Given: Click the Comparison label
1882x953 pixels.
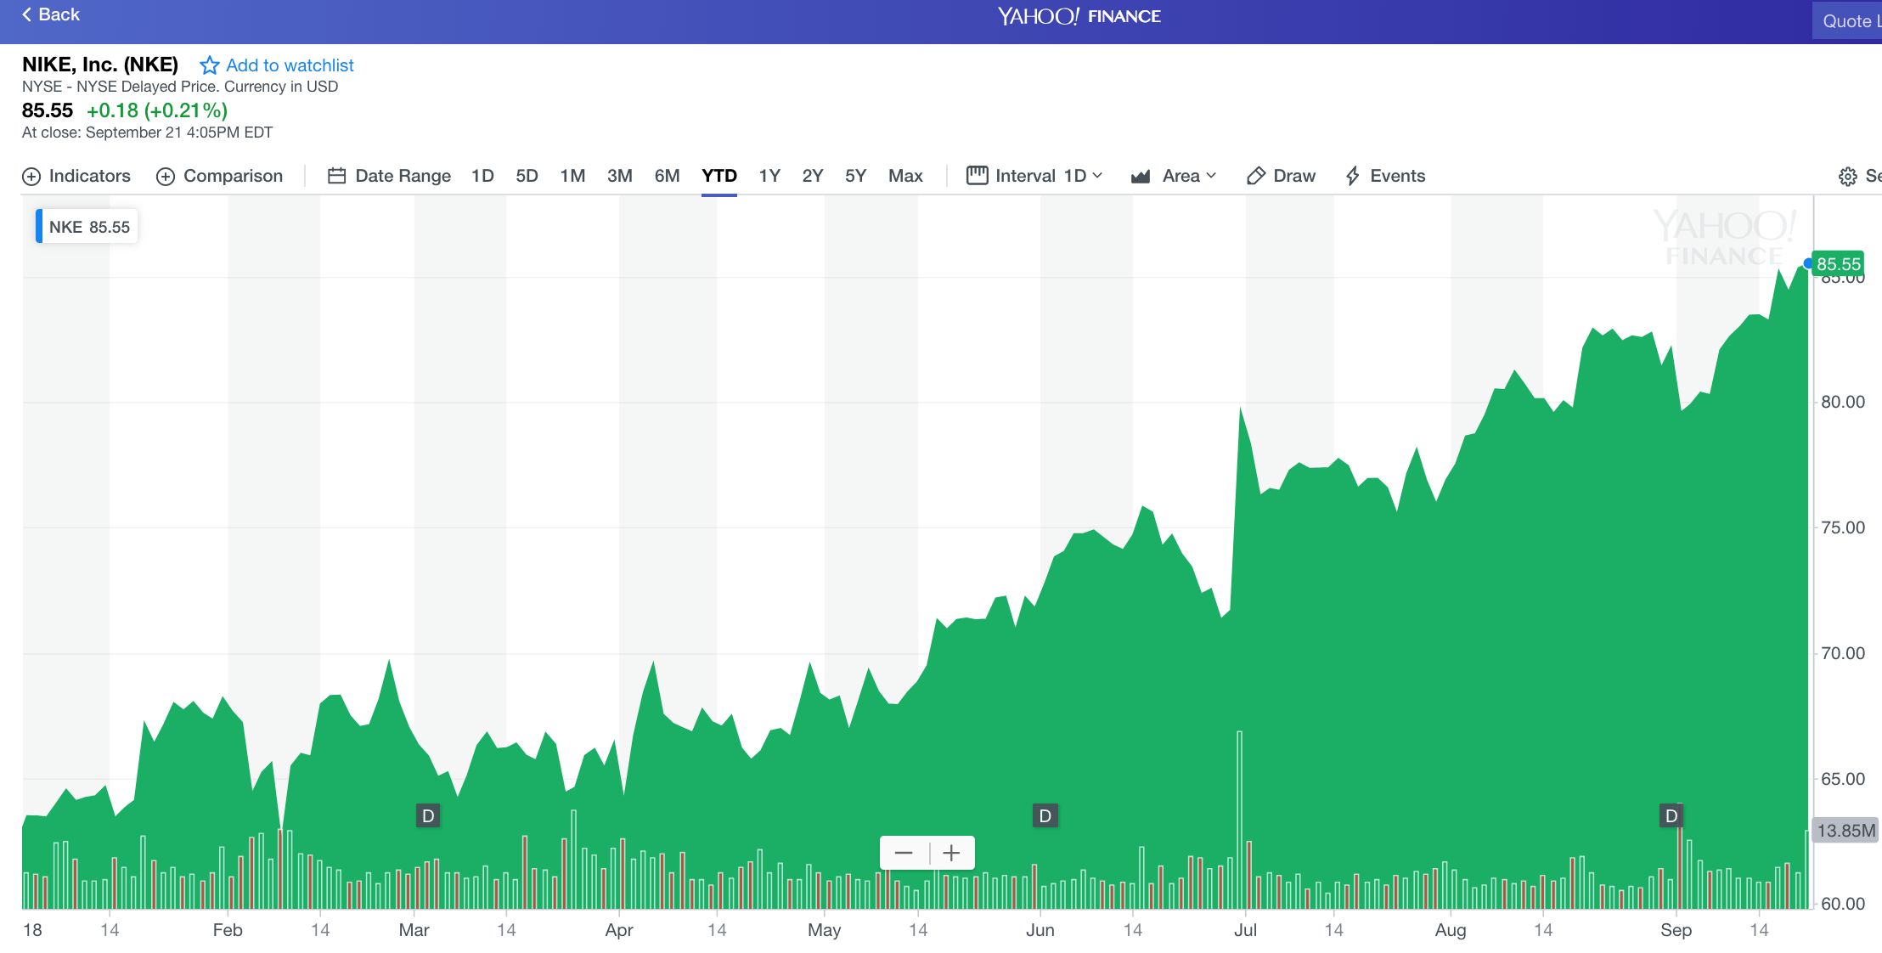Looking at the screenshot, I should [233, 176].
